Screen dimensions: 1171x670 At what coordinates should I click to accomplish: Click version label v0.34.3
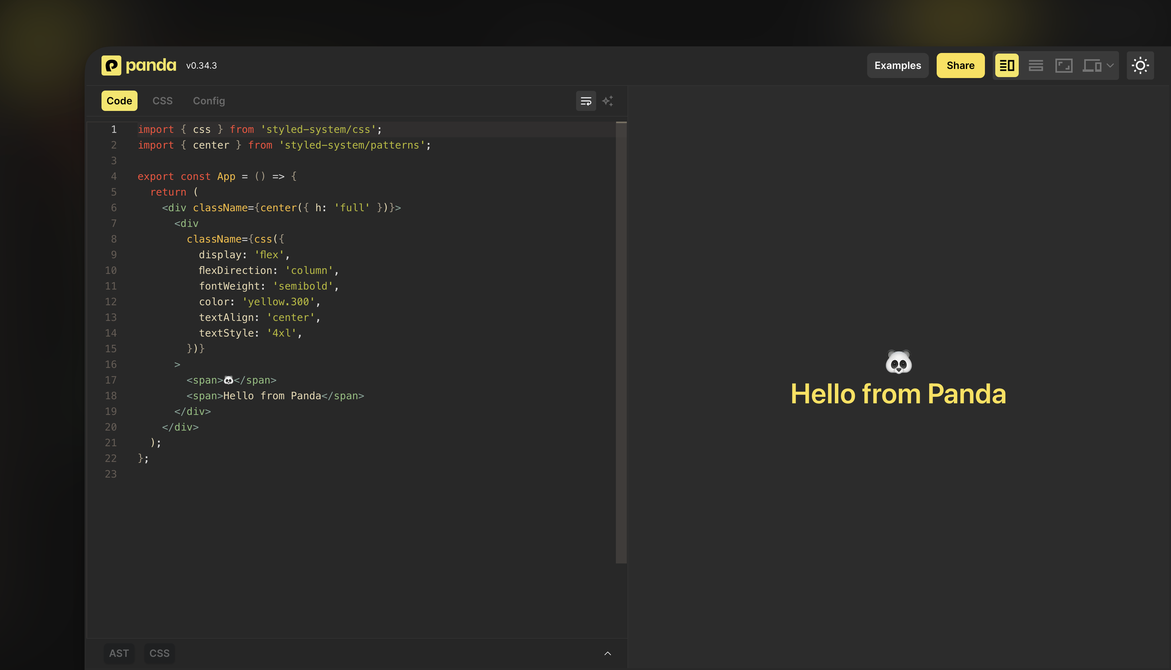point(201,65)
